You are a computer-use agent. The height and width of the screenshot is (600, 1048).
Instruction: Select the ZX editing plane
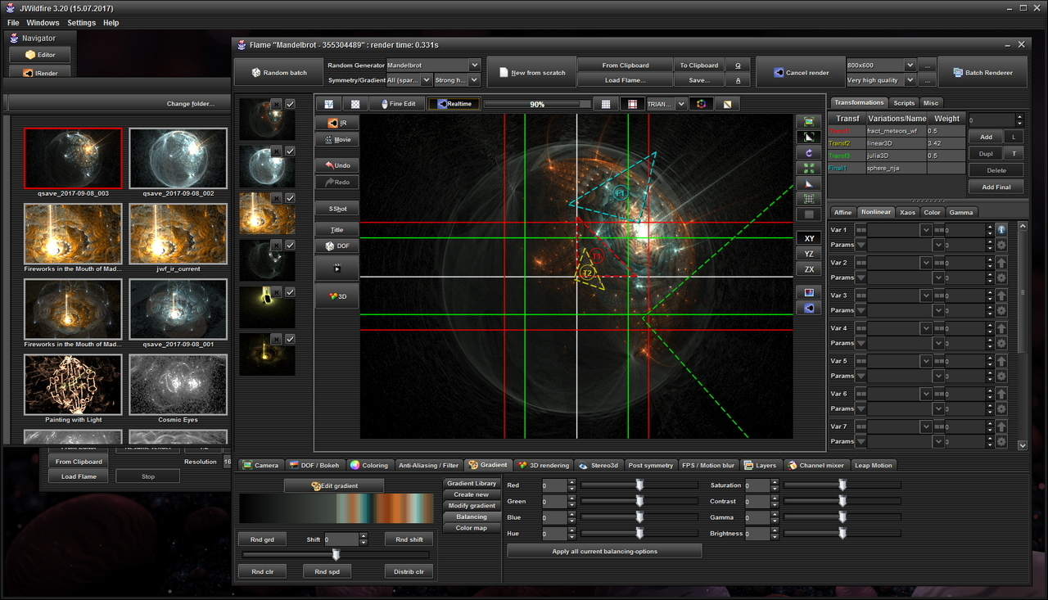809,269
